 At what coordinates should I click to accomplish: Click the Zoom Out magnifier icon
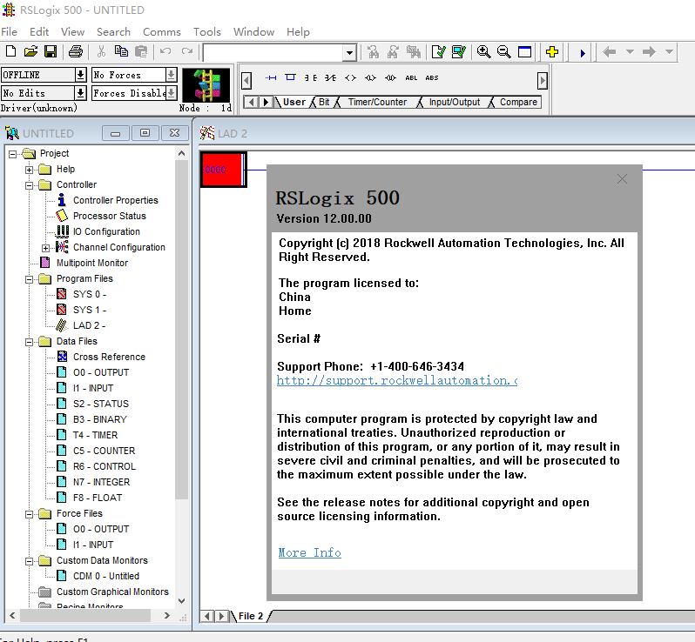click(503, 52)
